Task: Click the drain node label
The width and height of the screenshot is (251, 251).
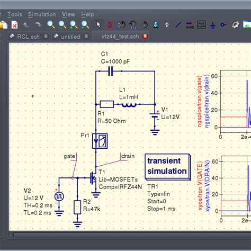Action: point(128,156)
